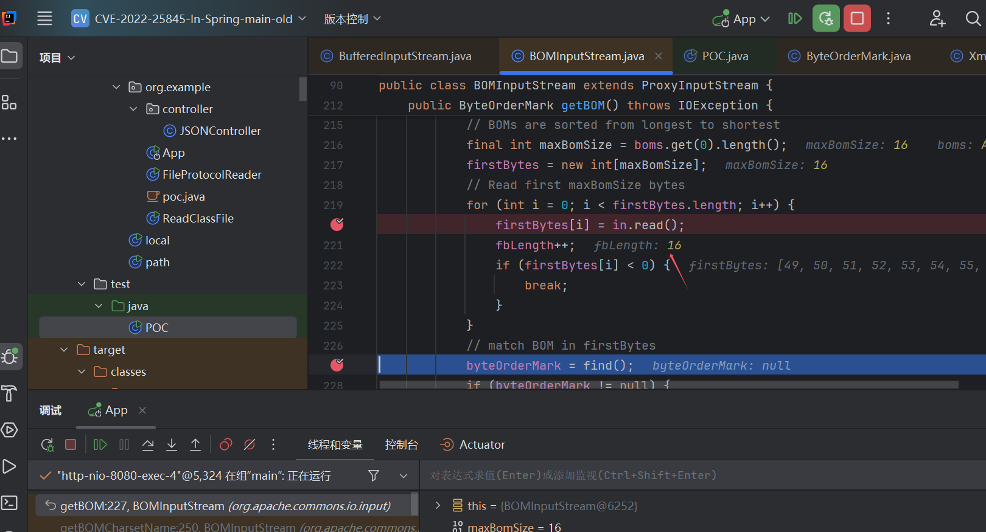
Task: Select the maxBomSize = 16 variable row
Action: click(507, 527)
